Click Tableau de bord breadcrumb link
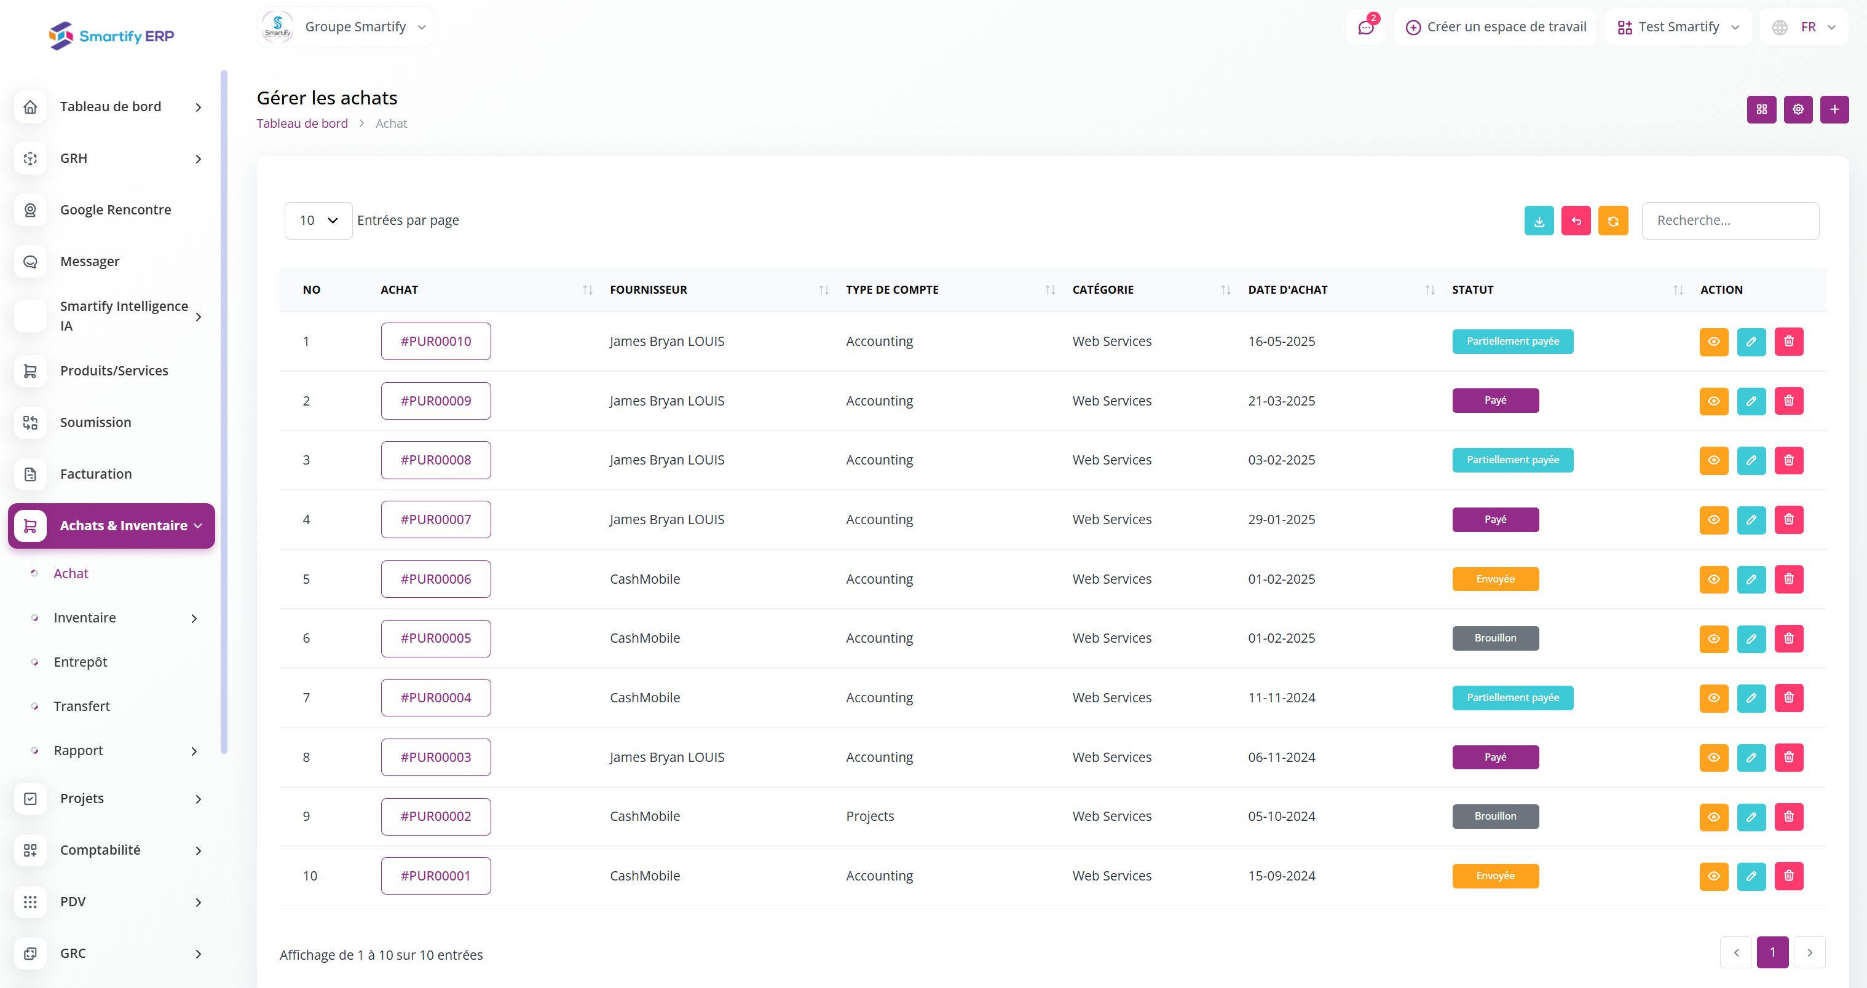The width and height of the screenshot is (1867, 988). pyautogui.click(x=302, y=123)
